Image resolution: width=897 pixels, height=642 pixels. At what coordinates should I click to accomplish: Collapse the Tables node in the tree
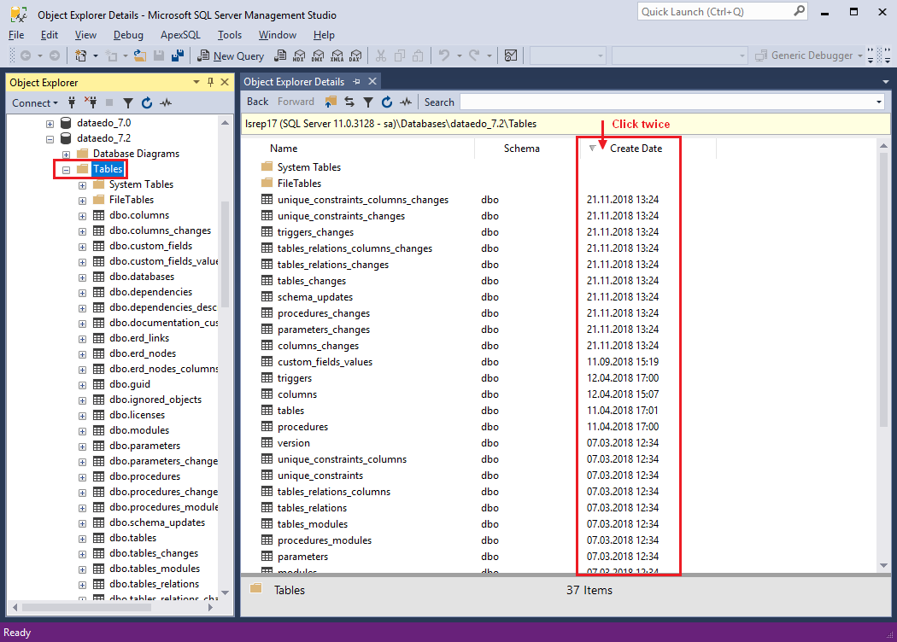click(66, 169)
